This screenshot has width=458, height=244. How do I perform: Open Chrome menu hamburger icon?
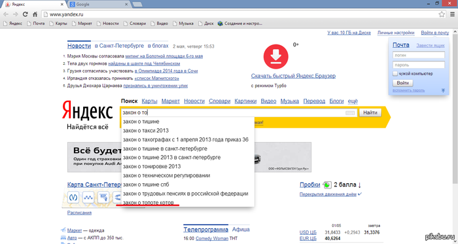click(x=453, y=14)
